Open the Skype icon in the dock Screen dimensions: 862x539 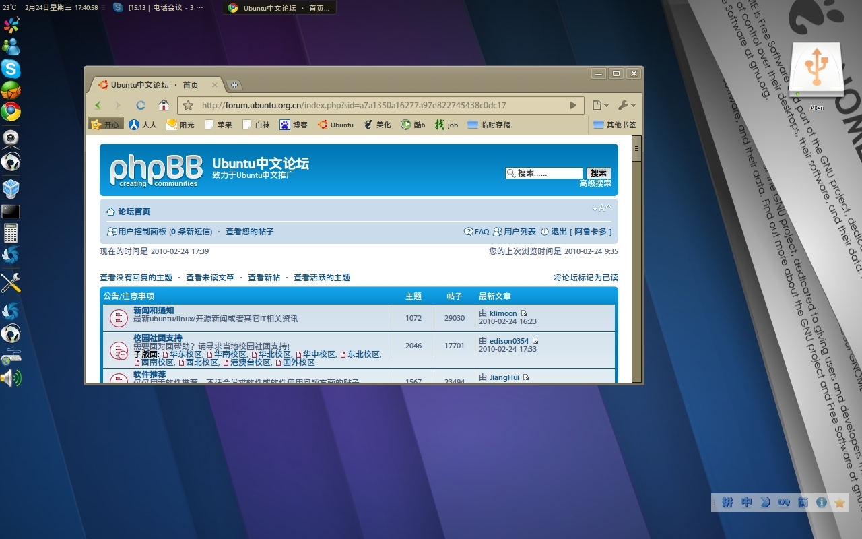(11, 69)
